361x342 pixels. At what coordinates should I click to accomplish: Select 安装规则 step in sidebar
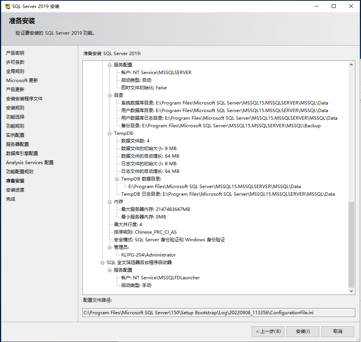pos(15,108)
